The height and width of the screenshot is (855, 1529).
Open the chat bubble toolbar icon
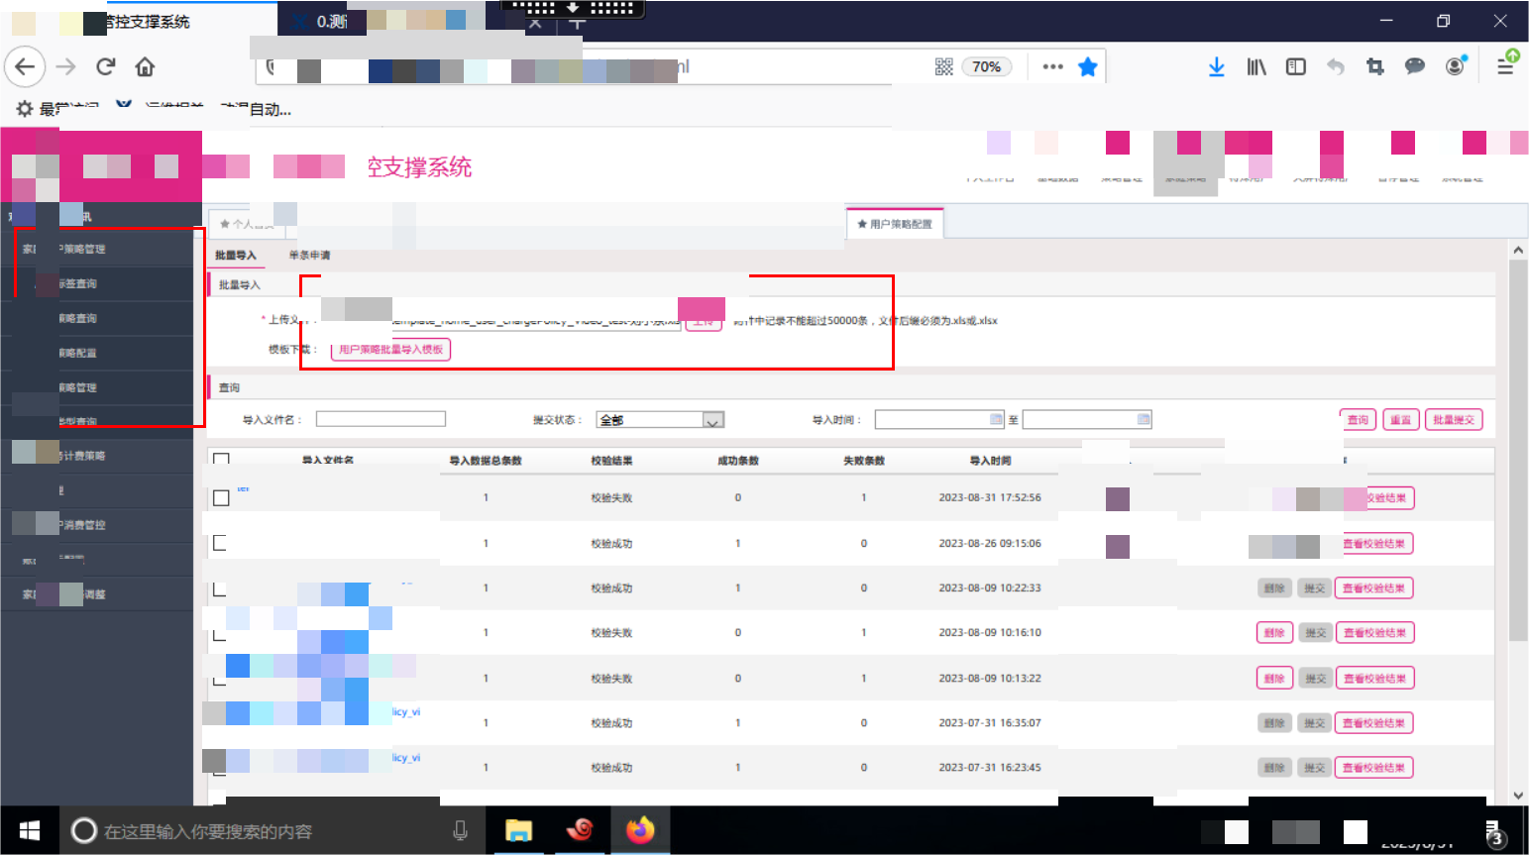(1415, 66)
